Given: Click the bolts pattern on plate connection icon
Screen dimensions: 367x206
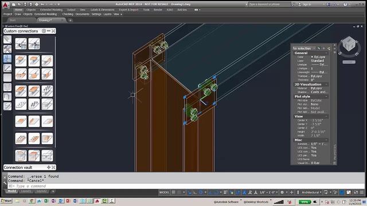Looking at the screenshot, I should pos(34,104).
